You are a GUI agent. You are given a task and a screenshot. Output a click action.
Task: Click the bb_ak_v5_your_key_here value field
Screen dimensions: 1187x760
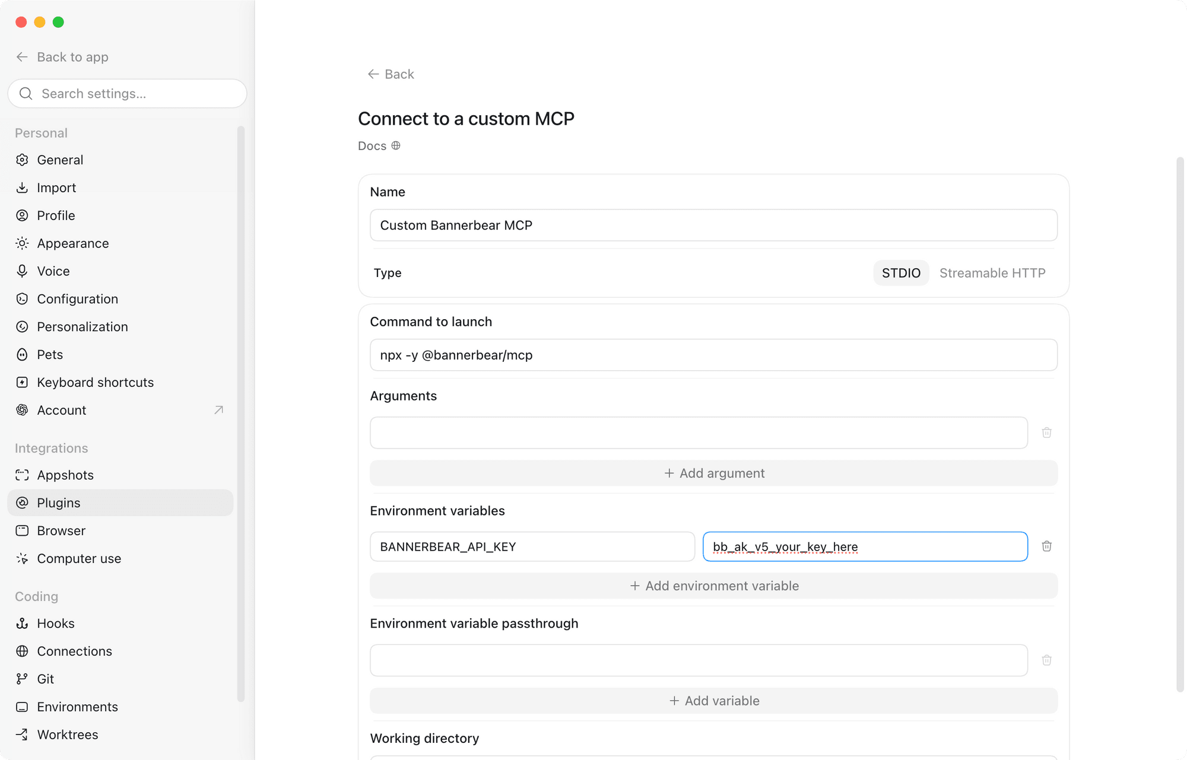pyautogui.click(x=865, y=546)
